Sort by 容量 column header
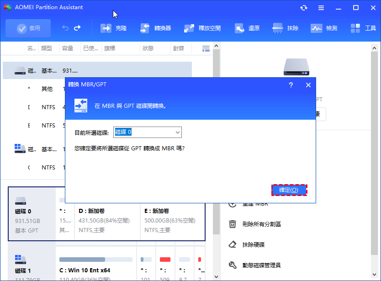 68,48
